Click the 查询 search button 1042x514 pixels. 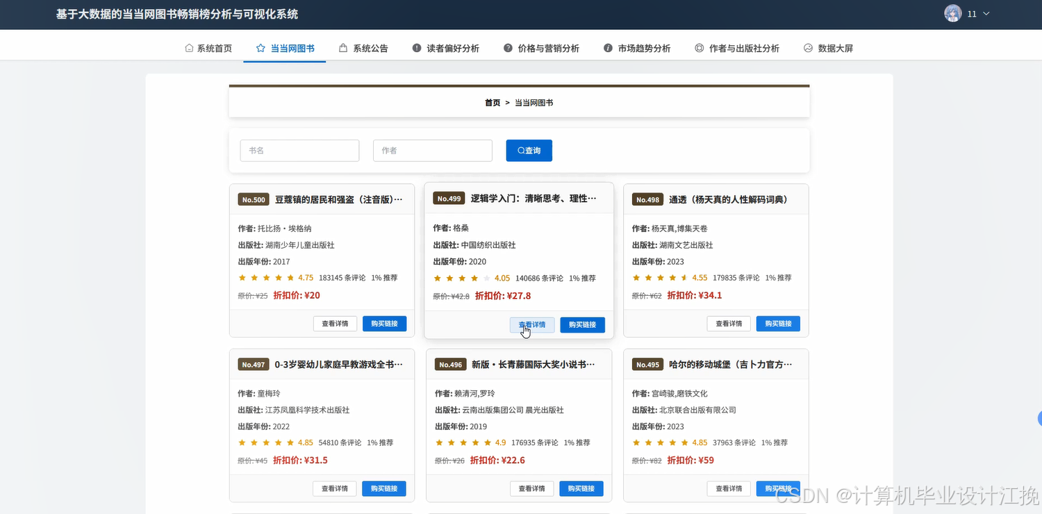(x=529, y=151)
